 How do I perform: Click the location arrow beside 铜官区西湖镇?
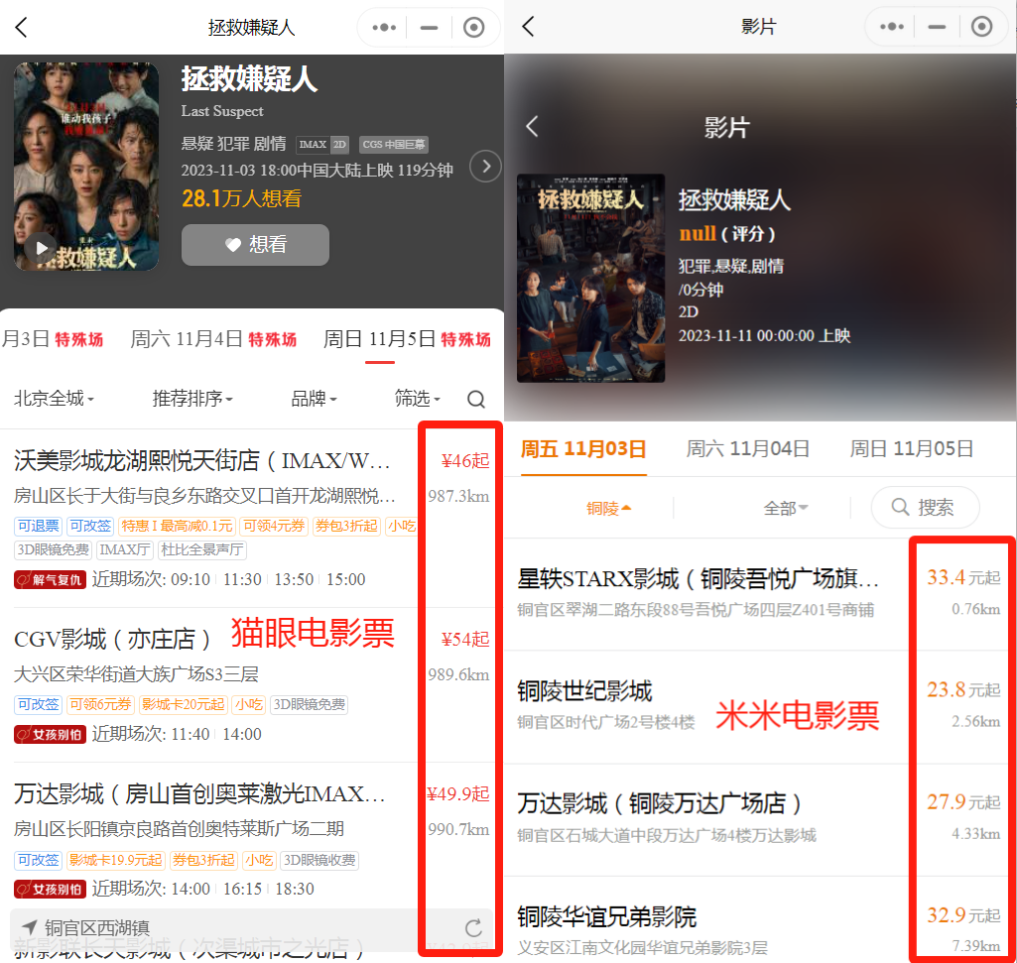click(x=29, y=927)
